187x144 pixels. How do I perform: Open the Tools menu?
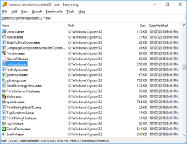pos(70,12)
